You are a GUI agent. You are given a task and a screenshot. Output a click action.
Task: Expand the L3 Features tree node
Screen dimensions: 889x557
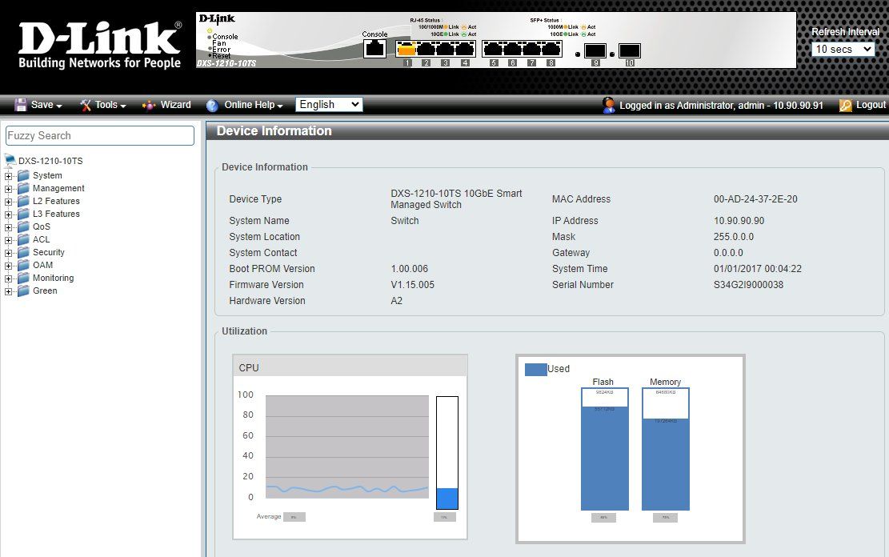[x=8, y=214]
